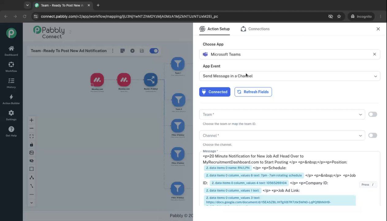Click the '10565269104' mapped data chip

pos(249,183)
